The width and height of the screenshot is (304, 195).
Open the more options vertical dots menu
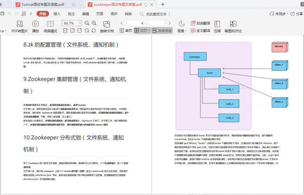pyautogui.click(x=169, y=14)
